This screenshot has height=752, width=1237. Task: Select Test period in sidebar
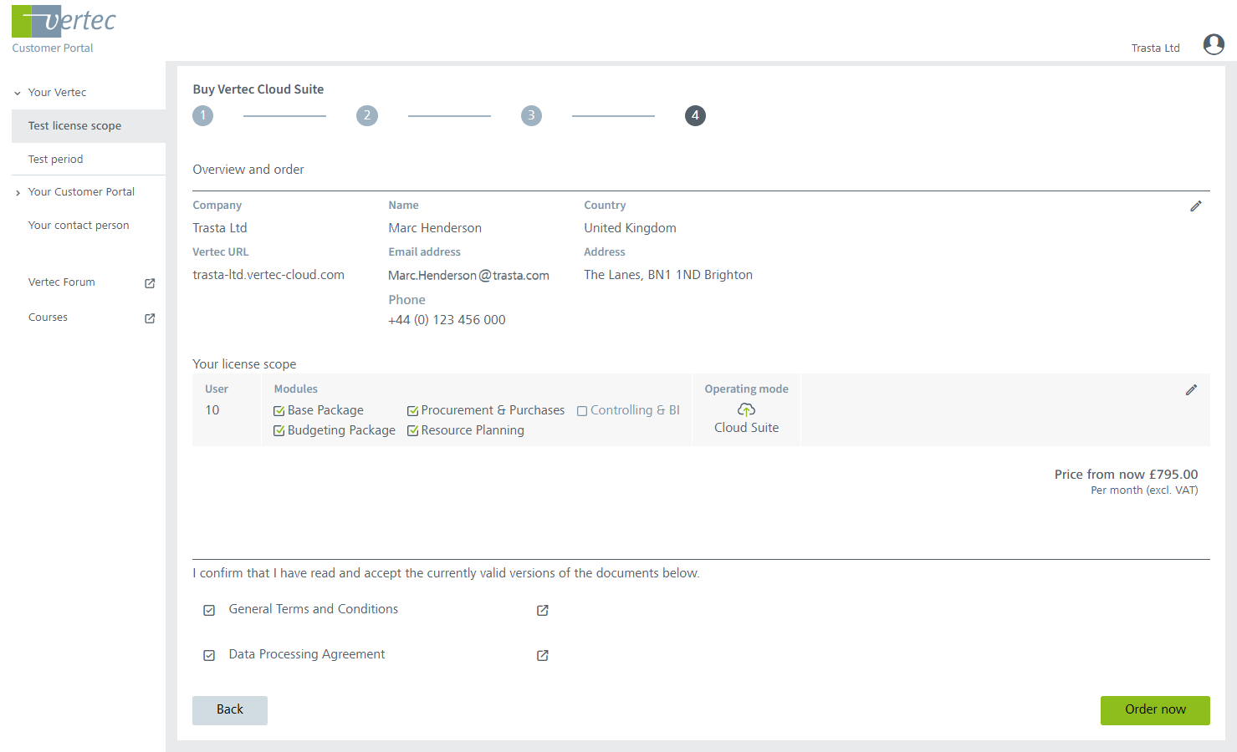pos(55,160)
